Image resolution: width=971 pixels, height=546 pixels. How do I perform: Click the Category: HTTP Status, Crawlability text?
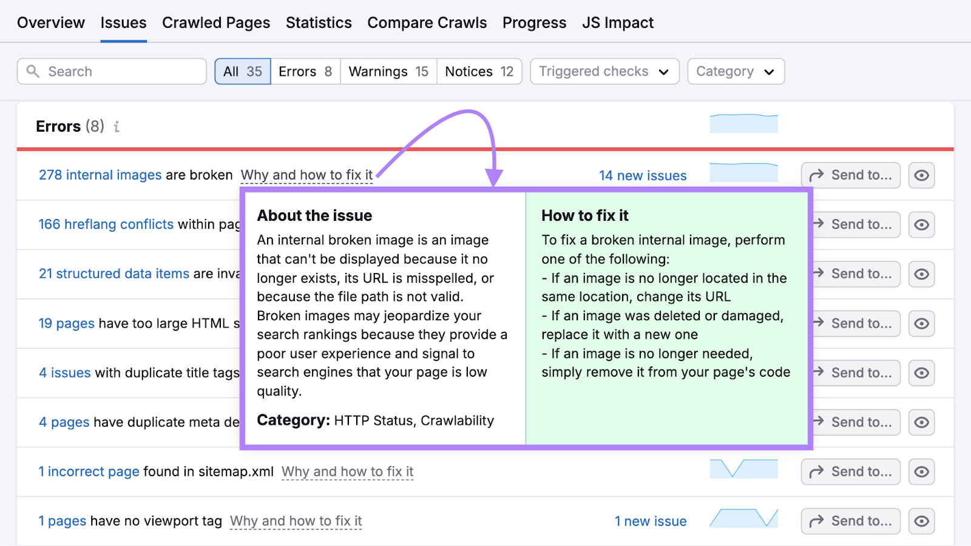click(x=376, y=420)
